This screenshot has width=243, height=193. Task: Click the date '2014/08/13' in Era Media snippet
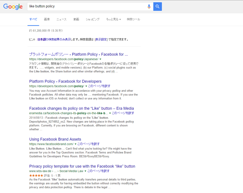(36, 118)
